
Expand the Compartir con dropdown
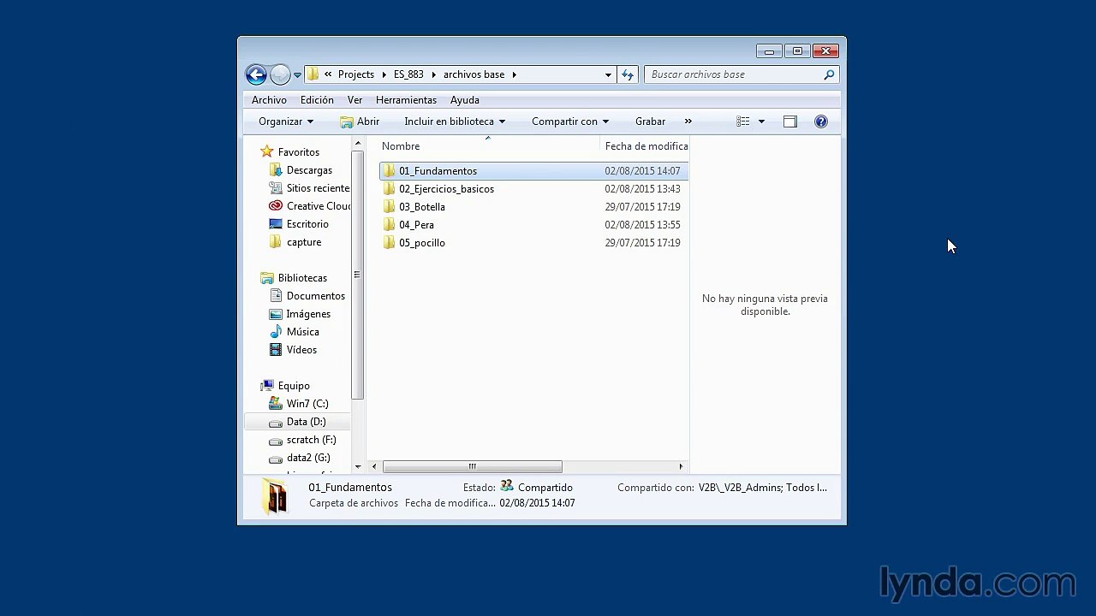[x=570, y=121]
